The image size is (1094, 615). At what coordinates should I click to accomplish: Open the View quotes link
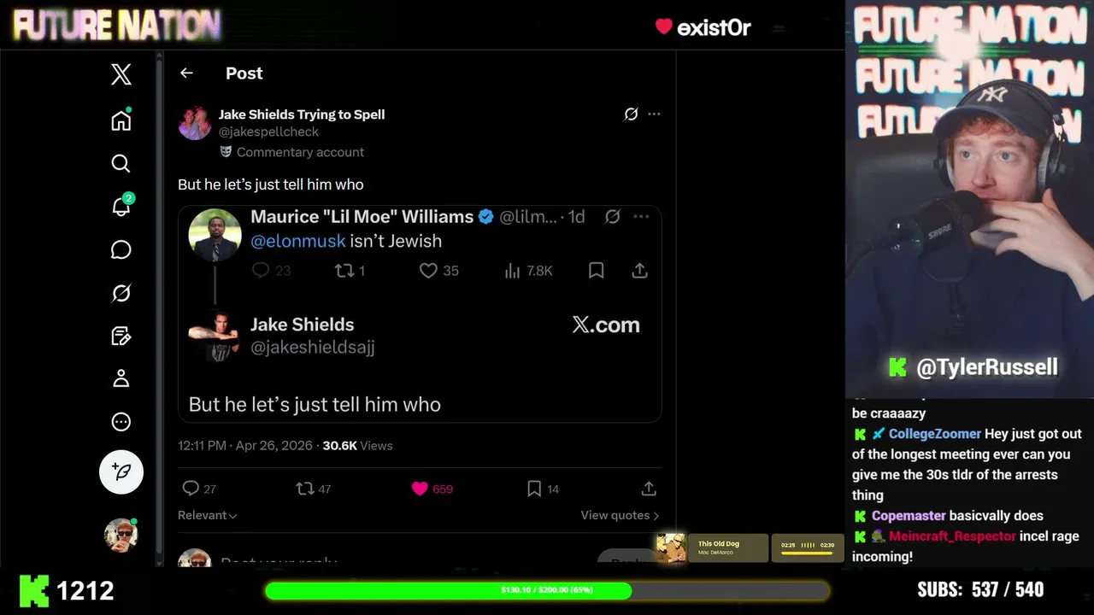(620, 515)
